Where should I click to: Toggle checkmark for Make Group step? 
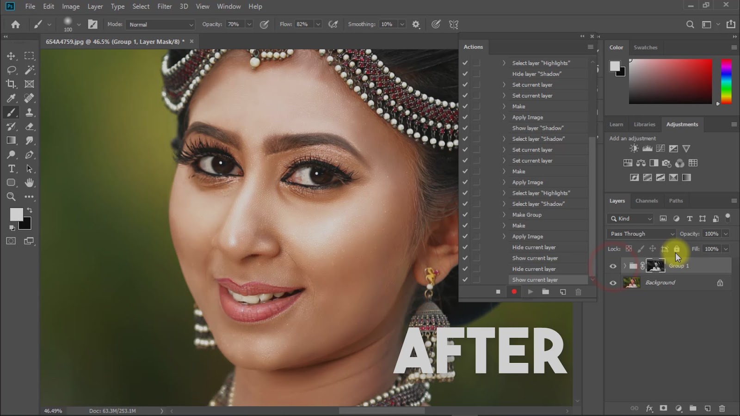465,215
